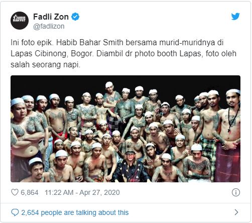The image size is (252, 223).
Task: Open the Fadli Zon profile avatar
Action: [20, 21]
